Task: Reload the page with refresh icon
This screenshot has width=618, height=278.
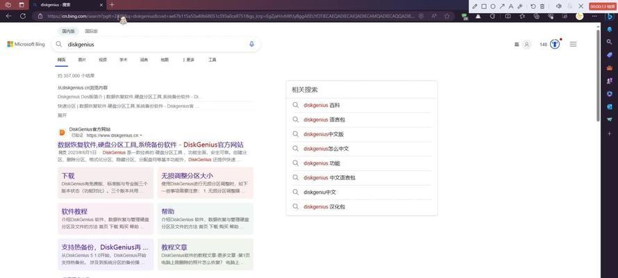Action: pos(23,16)
